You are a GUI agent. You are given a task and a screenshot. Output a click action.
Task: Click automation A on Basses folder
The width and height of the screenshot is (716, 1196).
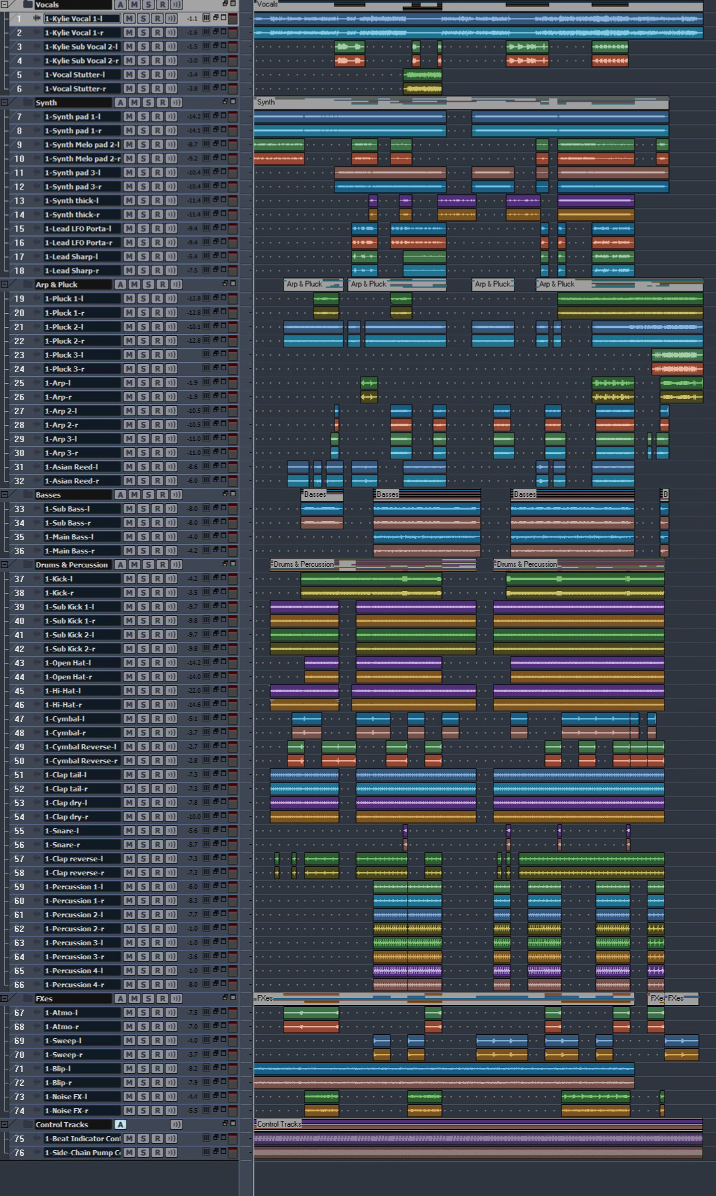[120, 494]
